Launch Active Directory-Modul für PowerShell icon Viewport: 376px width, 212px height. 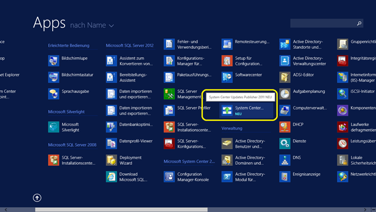pos(227,177)
